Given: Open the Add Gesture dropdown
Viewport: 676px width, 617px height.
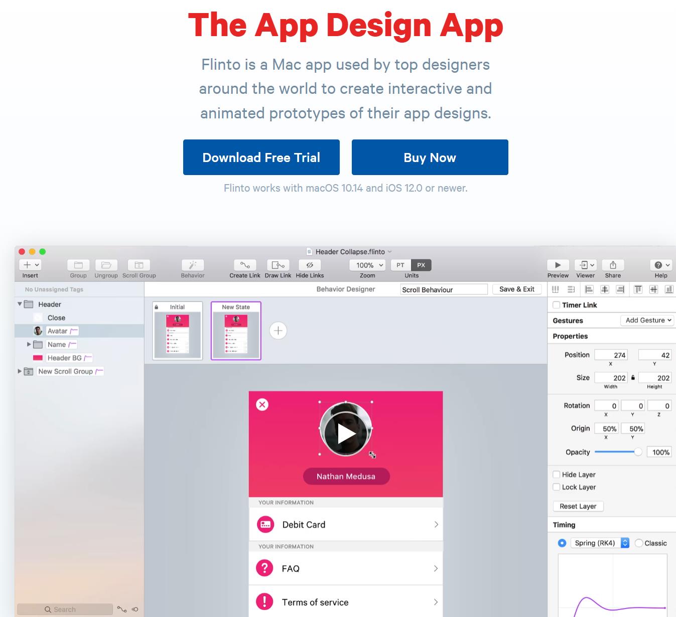Looking at the screenshot, I should point(648,320).
